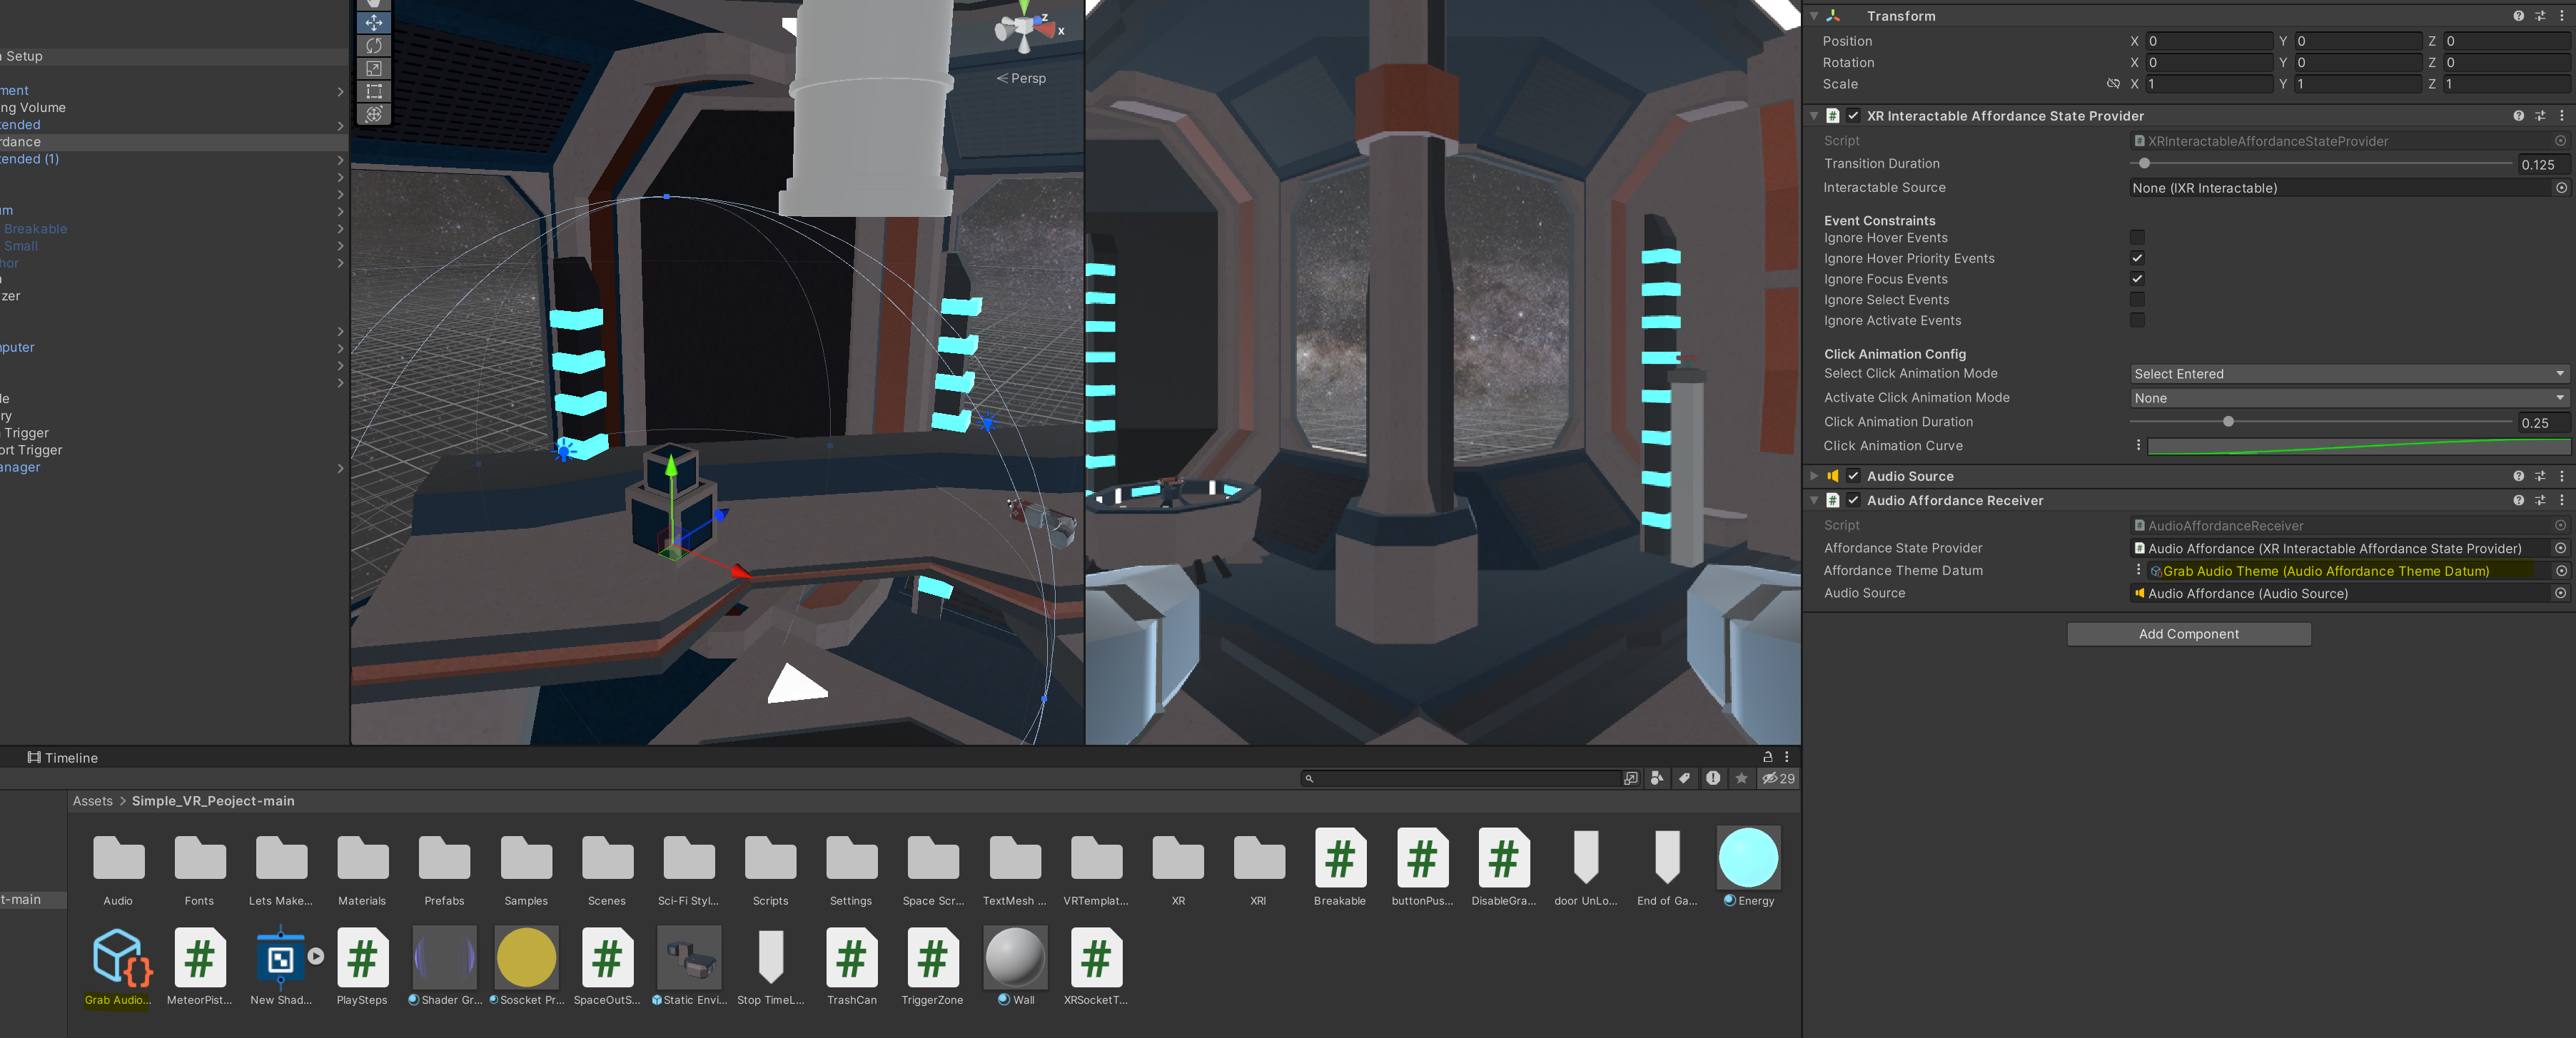Expand the Audio Source component
The height and width of the screenshot is (1038, 2576).
click(1814, 477)
